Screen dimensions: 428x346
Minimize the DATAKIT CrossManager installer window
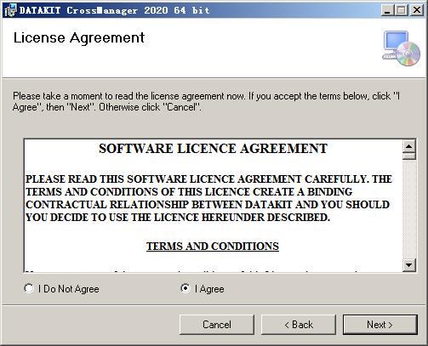[387, 10]
